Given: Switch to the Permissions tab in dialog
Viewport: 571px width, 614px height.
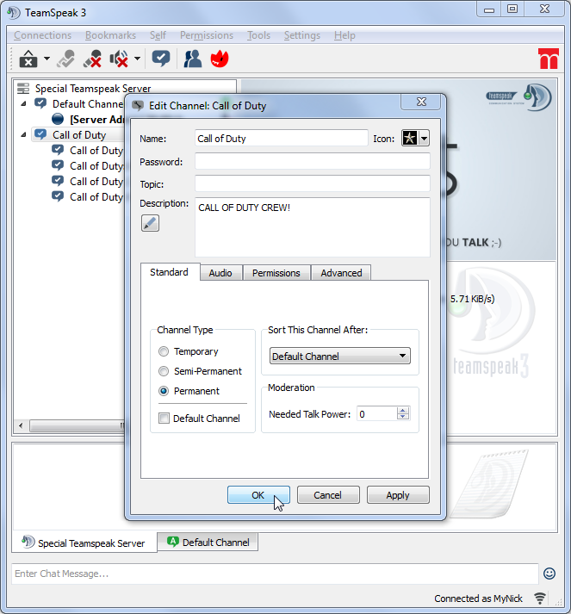Looking at the screenshot, I should pos(276,273).
